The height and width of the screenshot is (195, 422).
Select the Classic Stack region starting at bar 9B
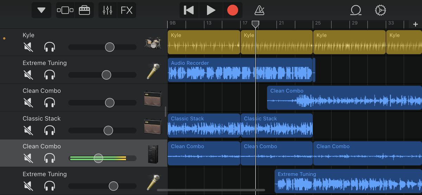tap(204, 125)
